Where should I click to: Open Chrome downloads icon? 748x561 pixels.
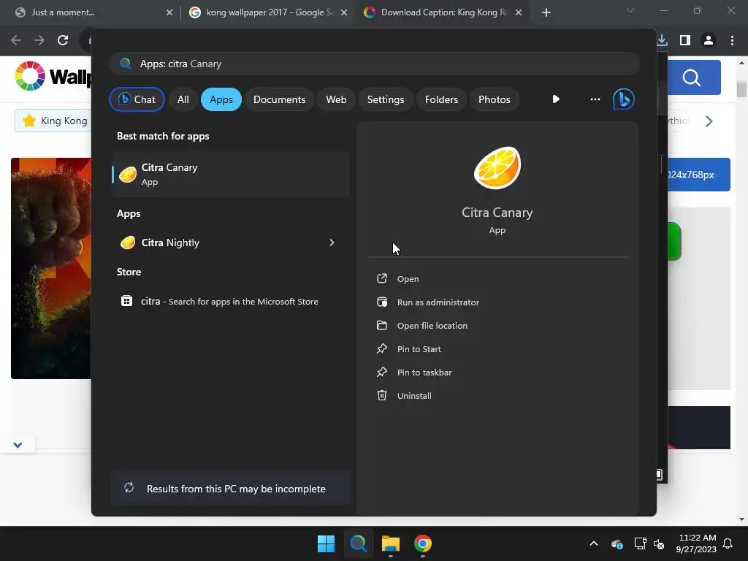point(662,40)
